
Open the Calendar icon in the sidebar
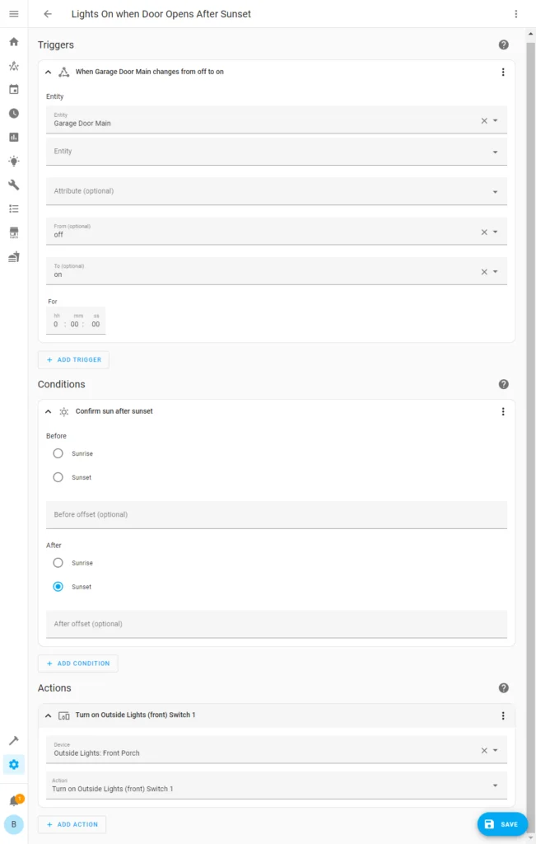14,89
